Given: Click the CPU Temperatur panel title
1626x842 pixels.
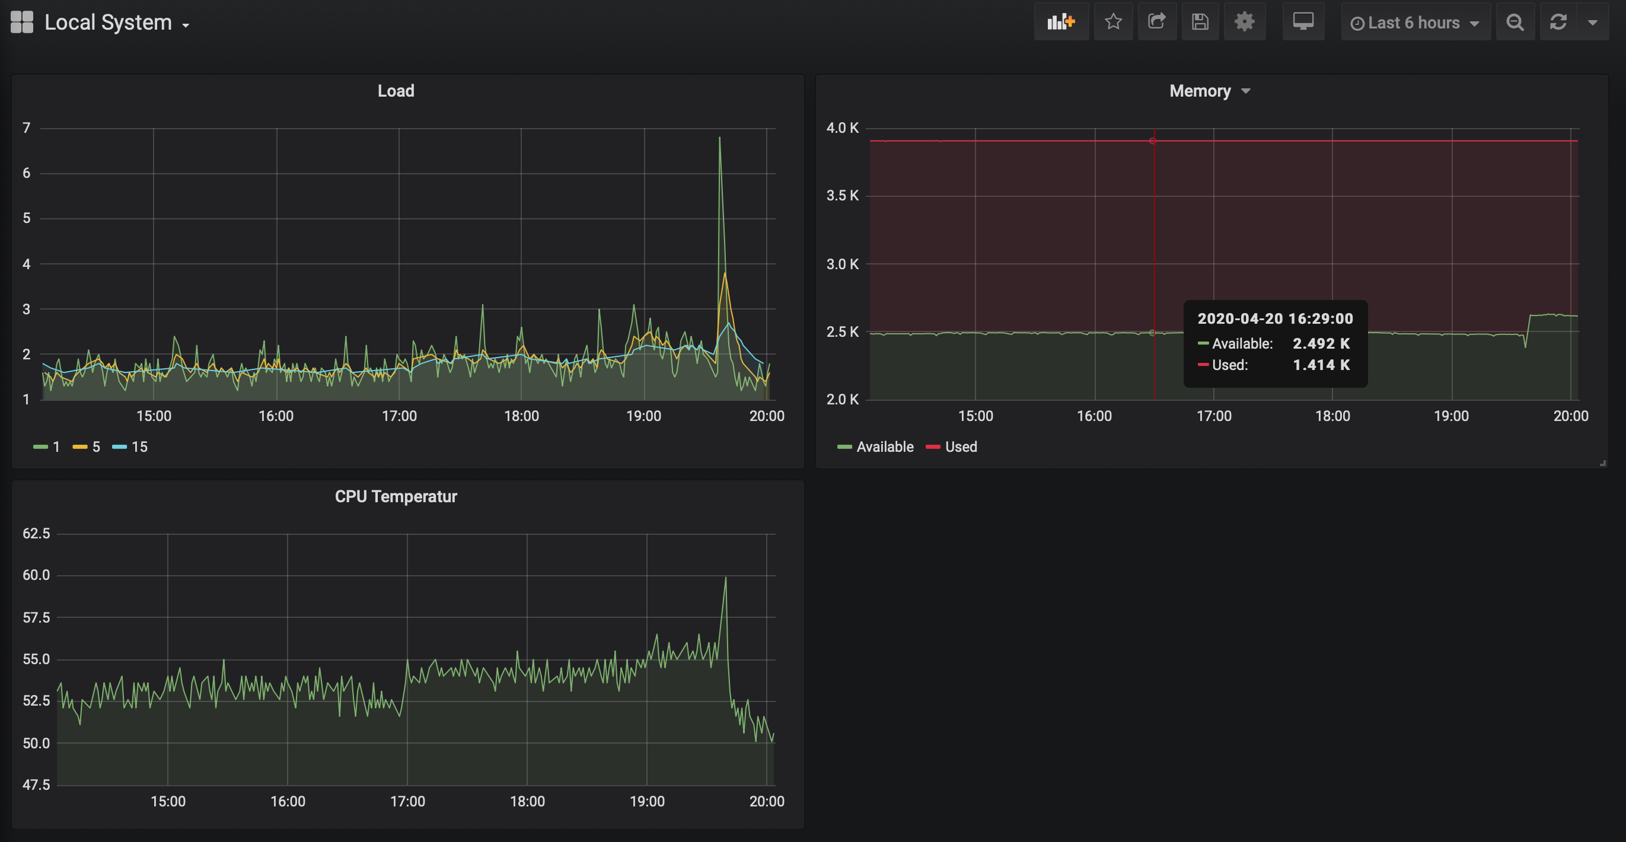Looking at the screenshot, I should click(x=396, y=497).
